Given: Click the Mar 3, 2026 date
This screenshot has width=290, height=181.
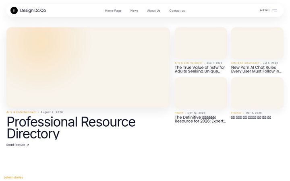Looking at the screenshot, I should [254, 113].
